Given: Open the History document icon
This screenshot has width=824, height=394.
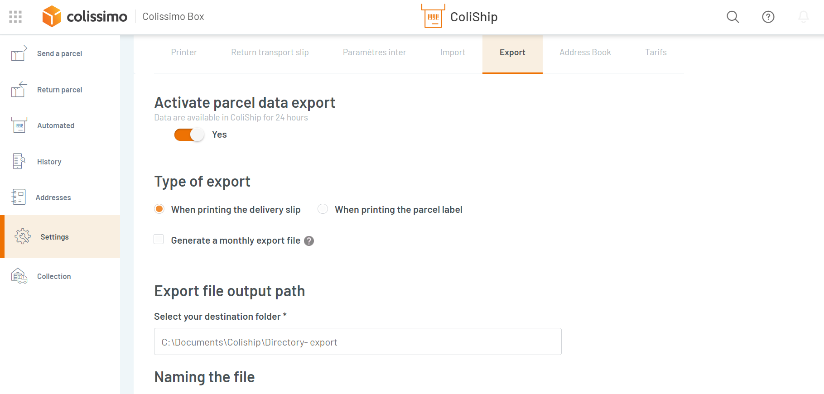Looking at the screenshot, I should [19, 161].
